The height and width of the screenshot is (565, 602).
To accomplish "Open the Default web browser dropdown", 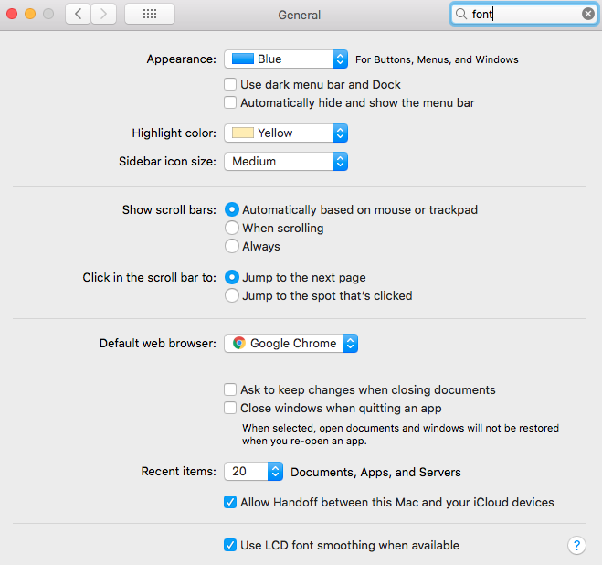I will (291, 343).
